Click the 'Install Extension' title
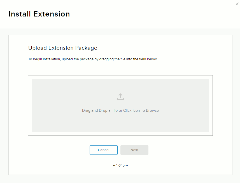 tap(39, 14)
